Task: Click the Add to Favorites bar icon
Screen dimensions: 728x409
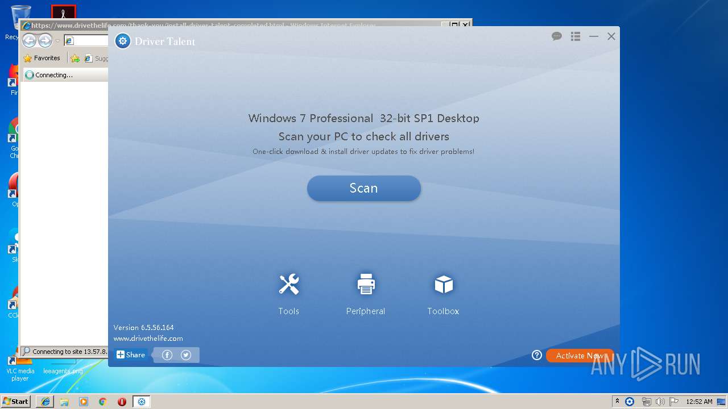Action: coord(75,58)
